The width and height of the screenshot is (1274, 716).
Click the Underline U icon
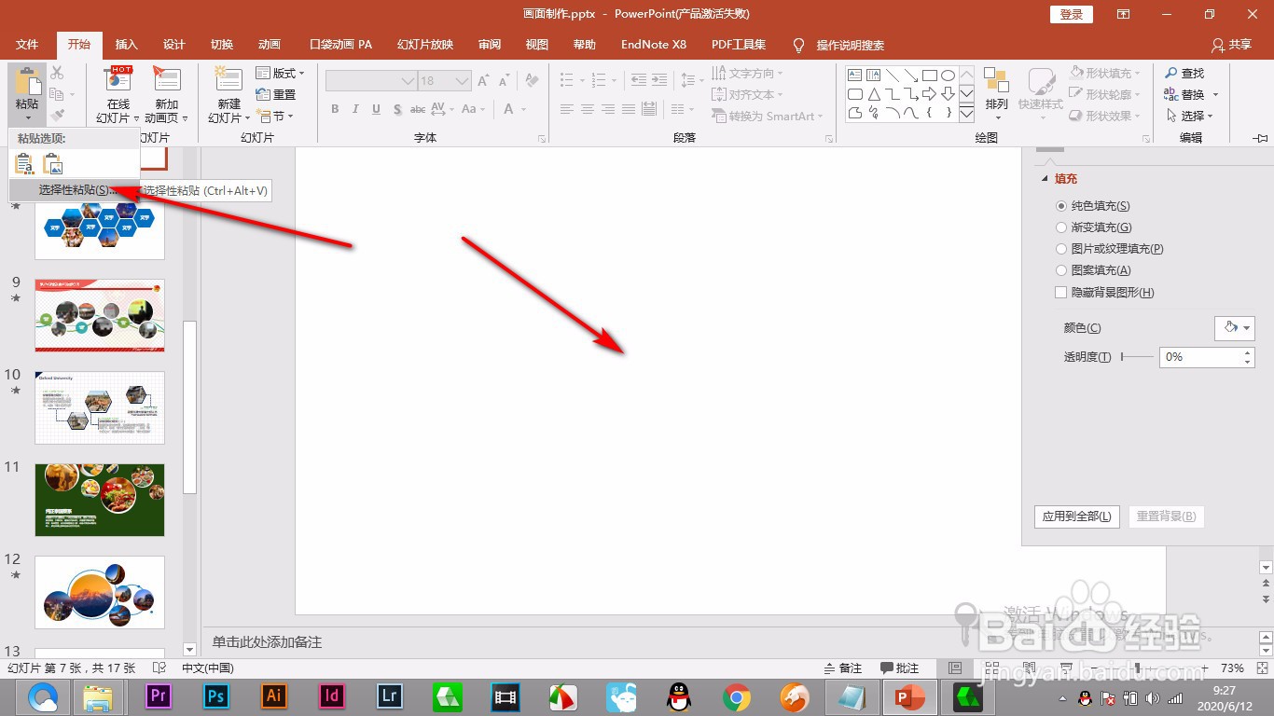(x=376, y=109)
